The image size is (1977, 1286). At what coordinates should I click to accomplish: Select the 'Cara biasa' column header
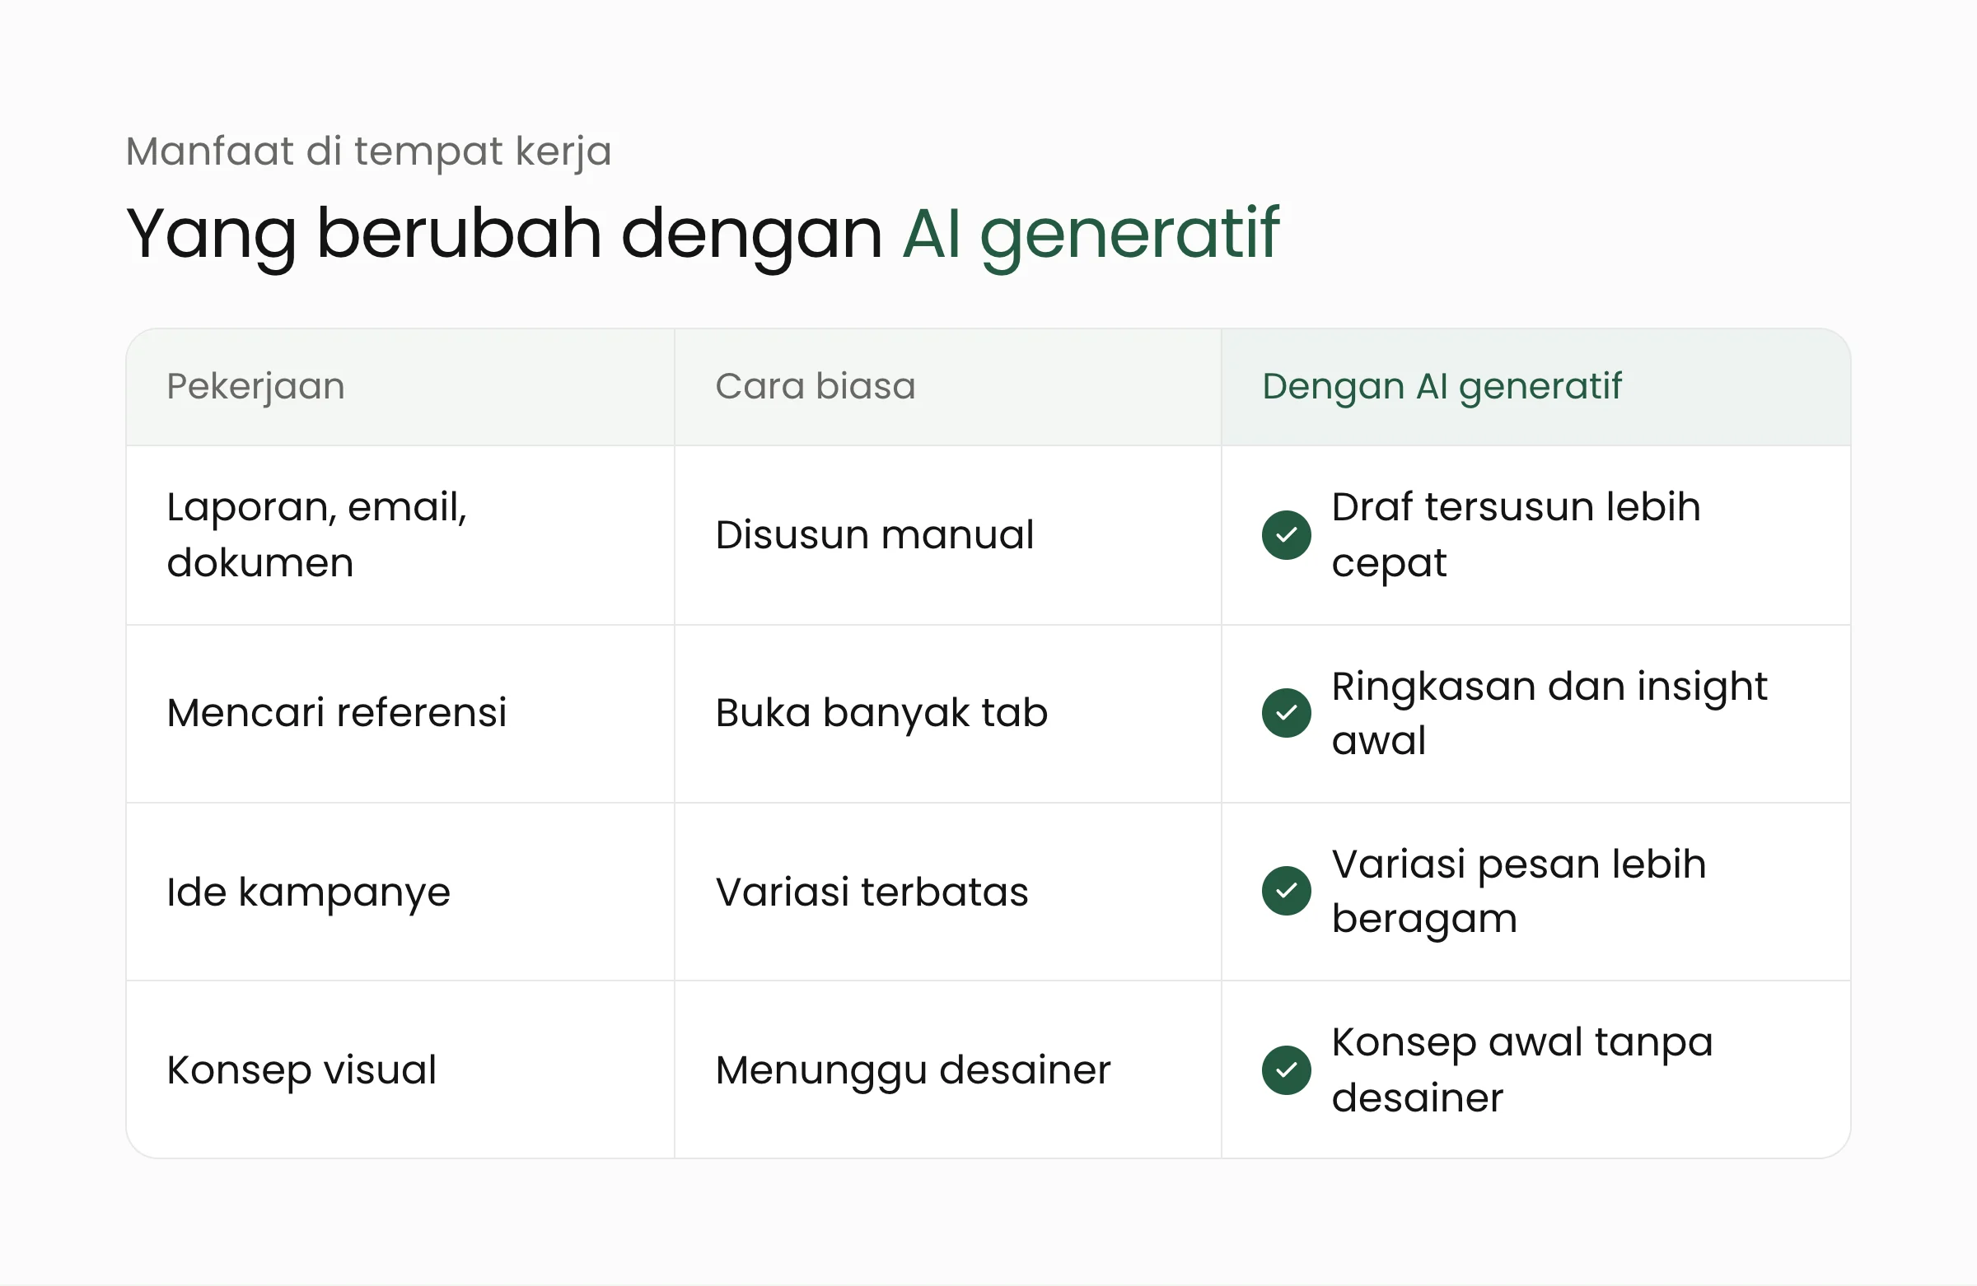(x=948, y=387)
